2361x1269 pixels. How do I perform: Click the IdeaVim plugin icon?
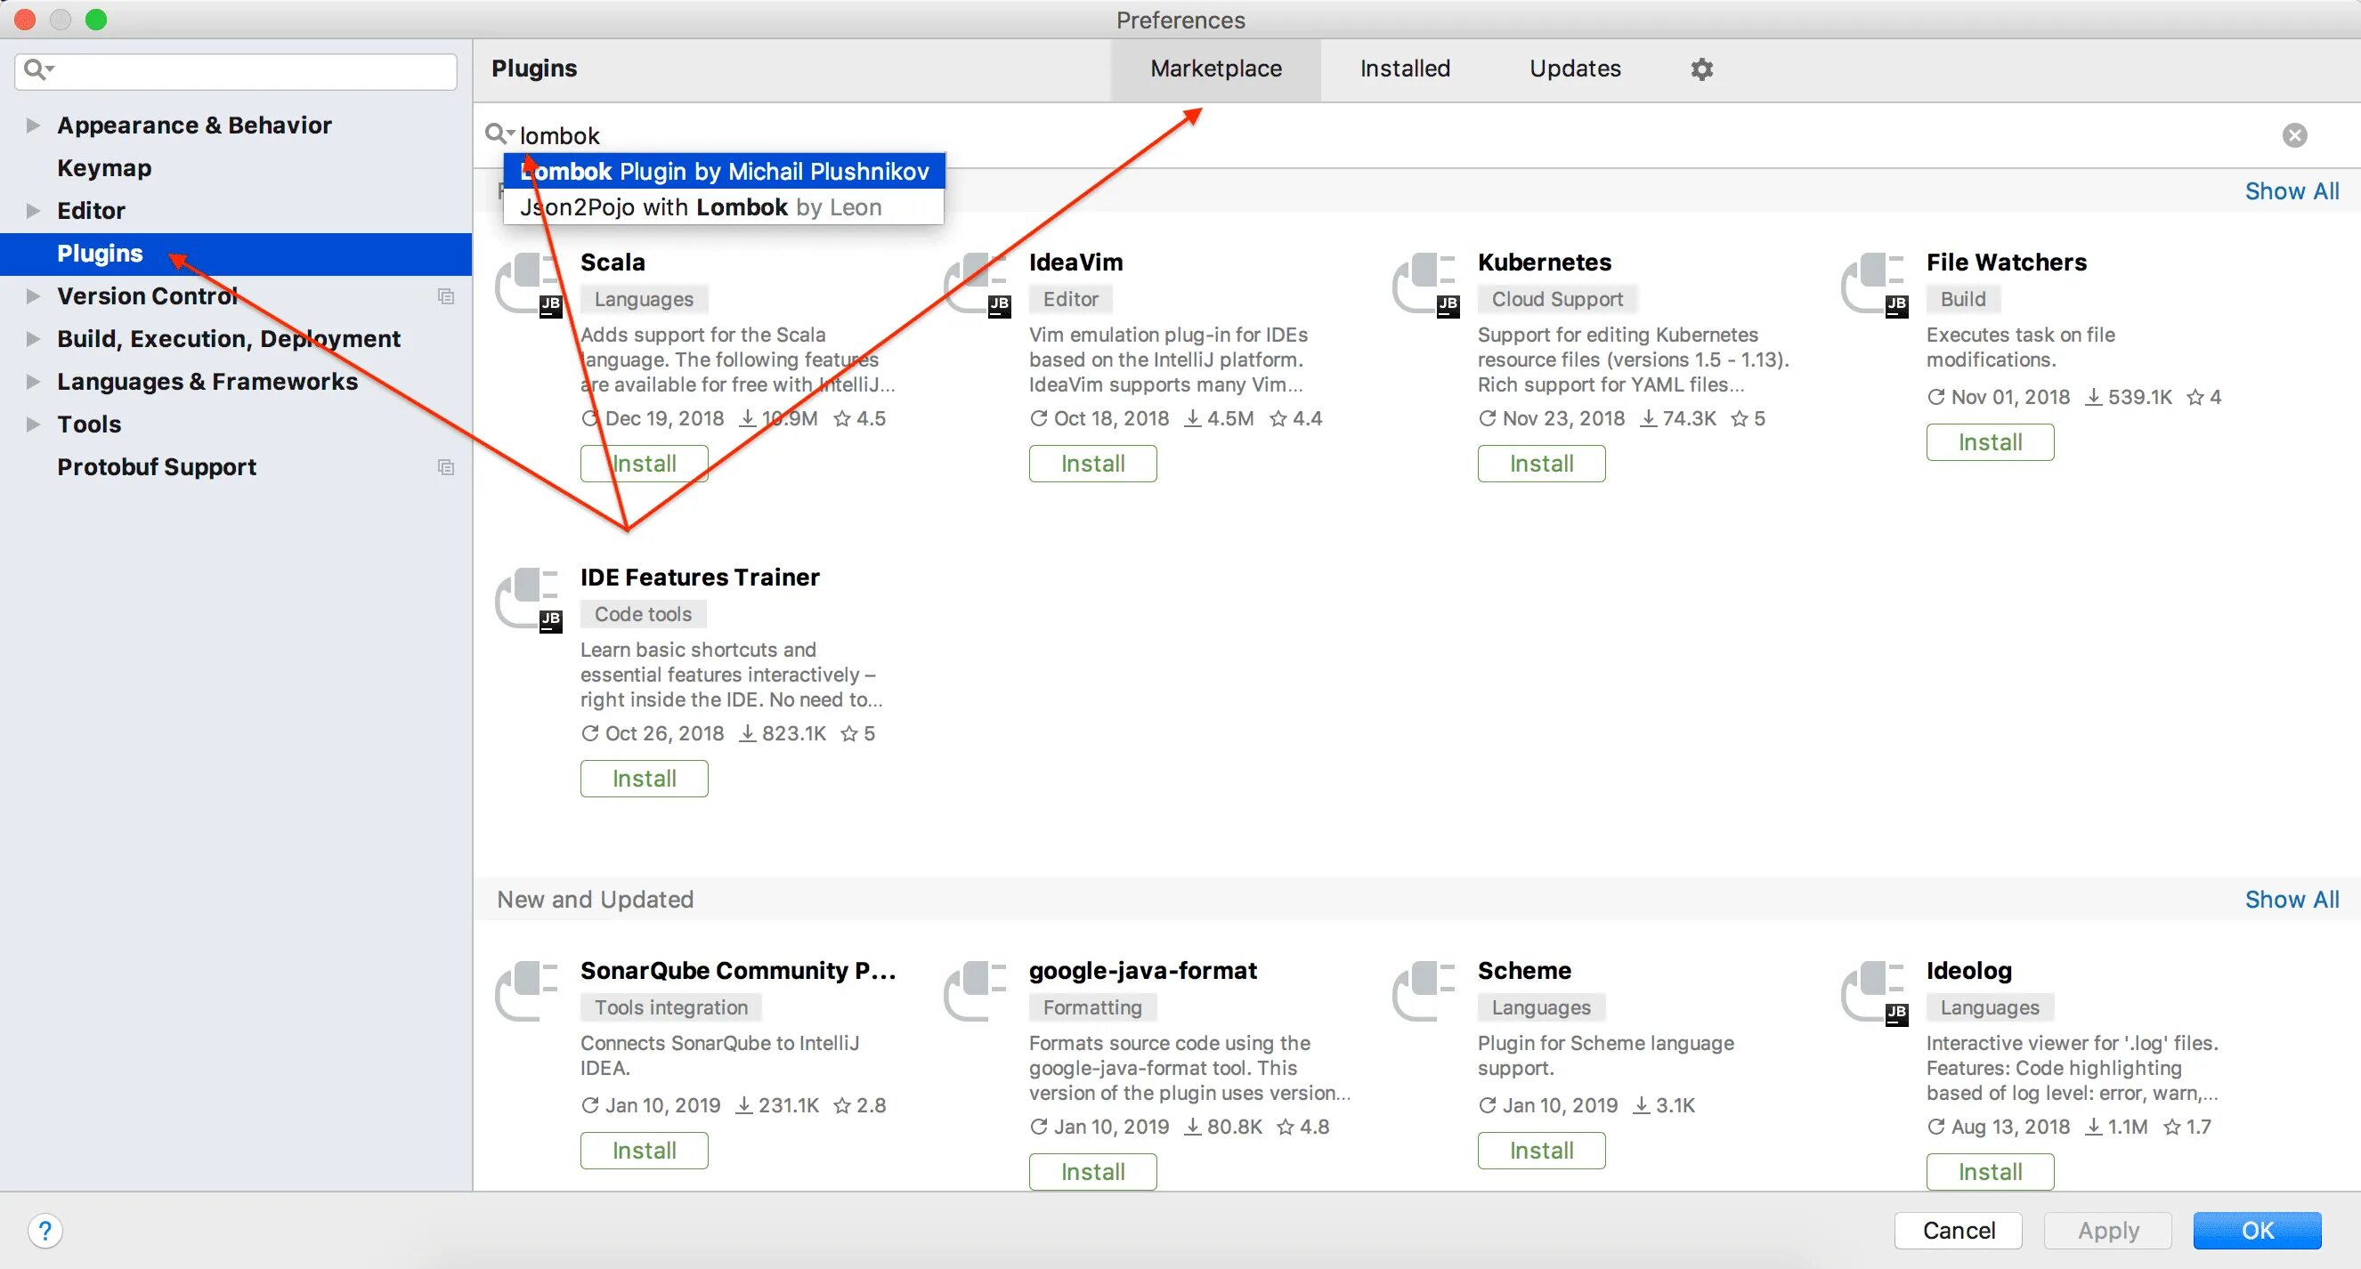tap(977, 284)
